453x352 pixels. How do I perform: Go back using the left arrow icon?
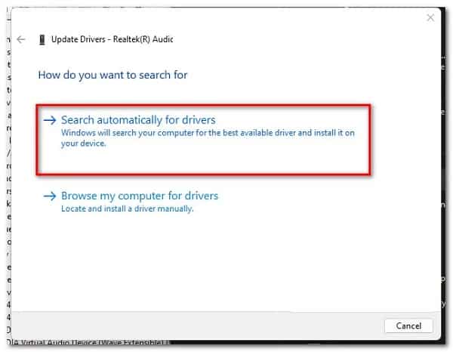pos(21,39)
